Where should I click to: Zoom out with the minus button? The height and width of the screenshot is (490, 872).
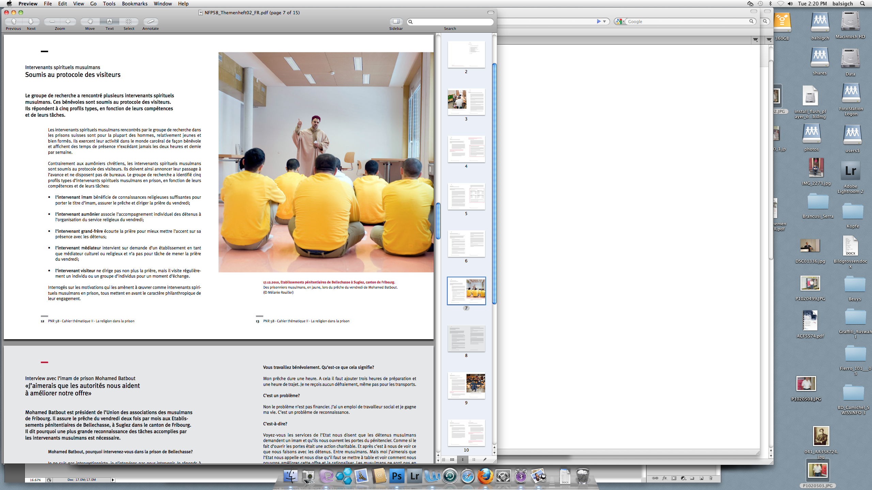(52, 21)
